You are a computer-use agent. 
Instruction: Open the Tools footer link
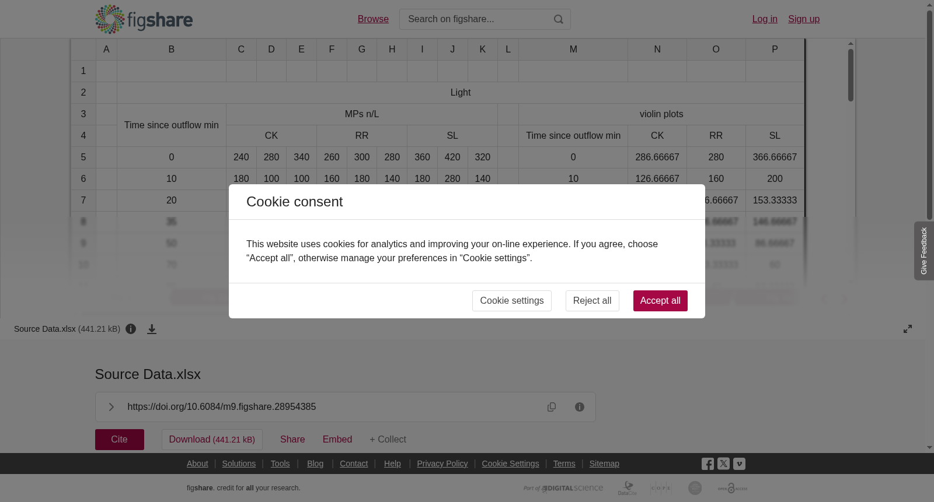tap(280, 464)
